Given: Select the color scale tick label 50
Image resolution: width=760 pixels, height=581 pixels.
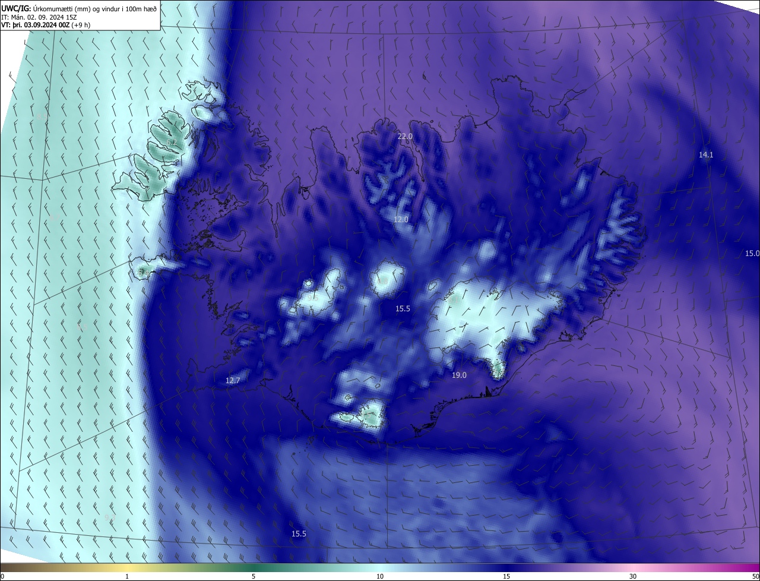Looking at the screenshot, I should click(755, 576).
